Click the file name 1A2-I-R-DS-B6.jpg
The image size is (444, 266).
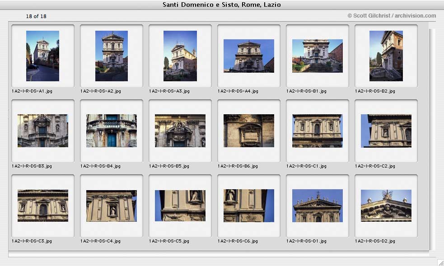point(238,166)
